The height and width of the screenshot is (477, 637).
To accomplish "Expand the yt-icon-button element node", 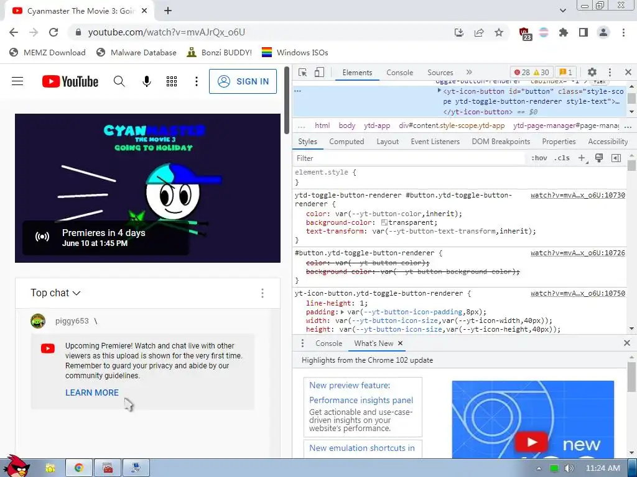I will click(x=439, y=91).
